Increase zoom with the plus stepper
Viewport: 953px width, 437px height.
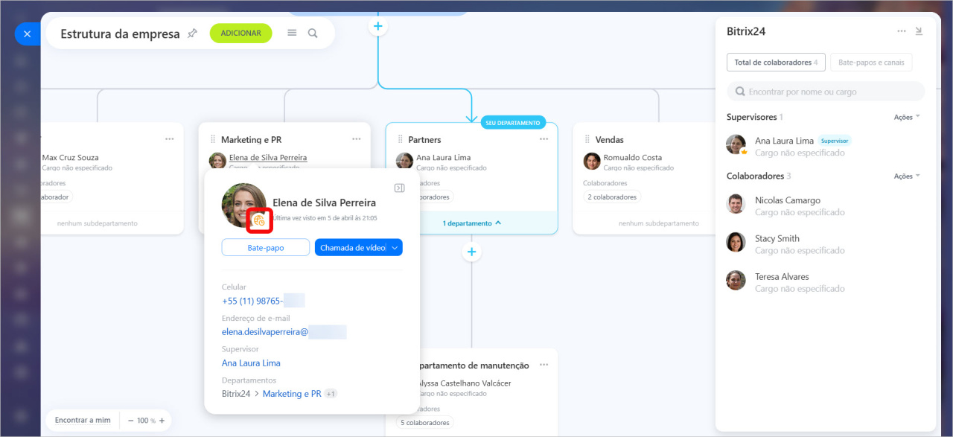coord(162,421)
